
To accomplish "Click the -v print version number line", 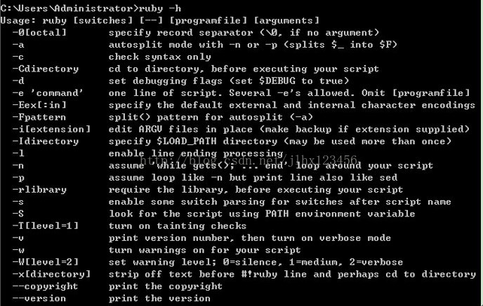I will pos(201,238).
